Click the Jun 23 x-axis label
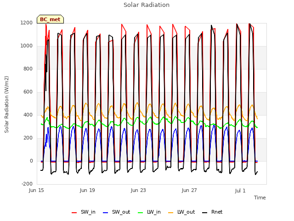This screenshot has height=221, width=294. tap(138, 190)
